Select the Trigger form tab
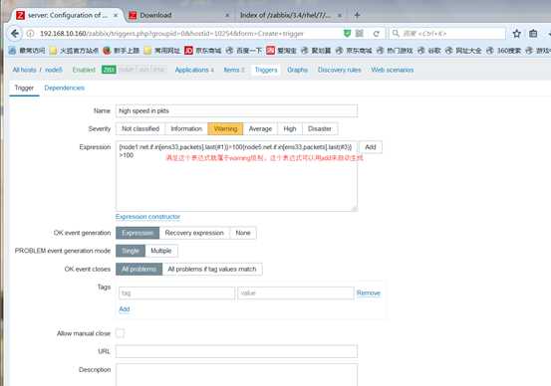Viewport: 551px width, 386px height. click(24, 88)
